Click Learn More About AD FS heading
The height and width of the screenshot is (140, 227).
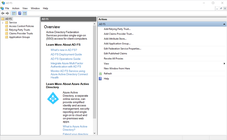coord(63,45)
